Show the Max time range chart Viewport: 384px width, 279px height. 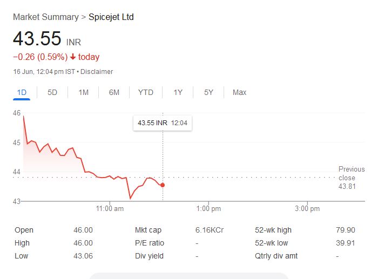click(239, 92)
